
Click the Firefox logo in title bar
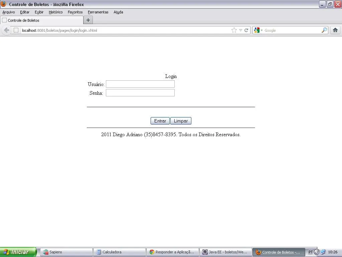pos(3,4)
